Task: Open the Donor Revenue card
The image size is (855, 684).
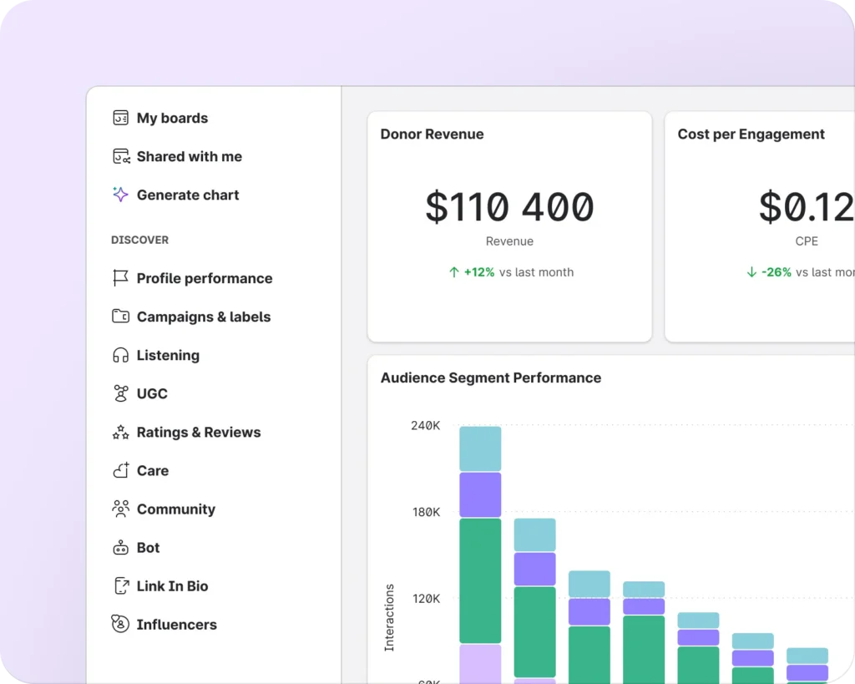Action: pyautogui.click(x=509, y=226)
